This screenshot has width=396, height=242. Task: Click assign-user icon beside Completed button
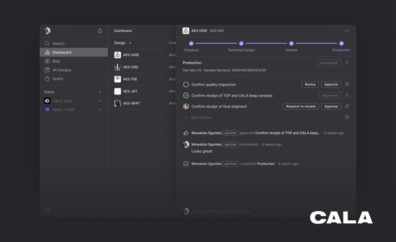click(x=347, y=63)
